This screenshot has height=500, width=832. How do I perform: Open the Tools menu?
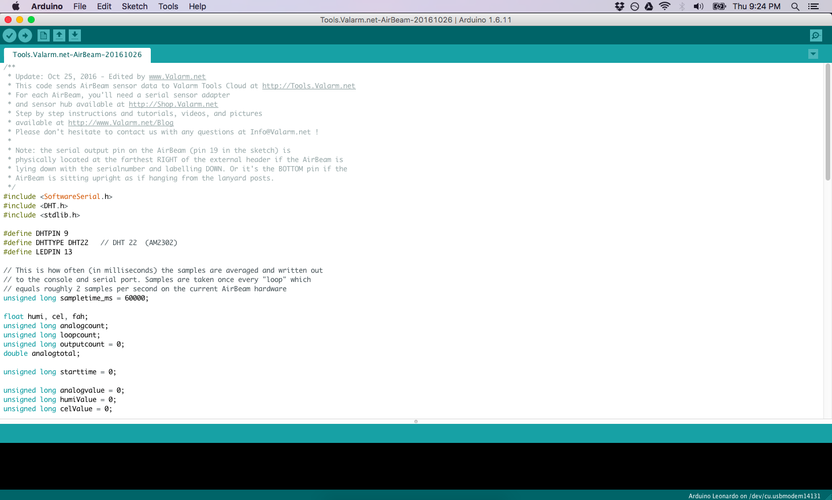[x=168, y=6]
